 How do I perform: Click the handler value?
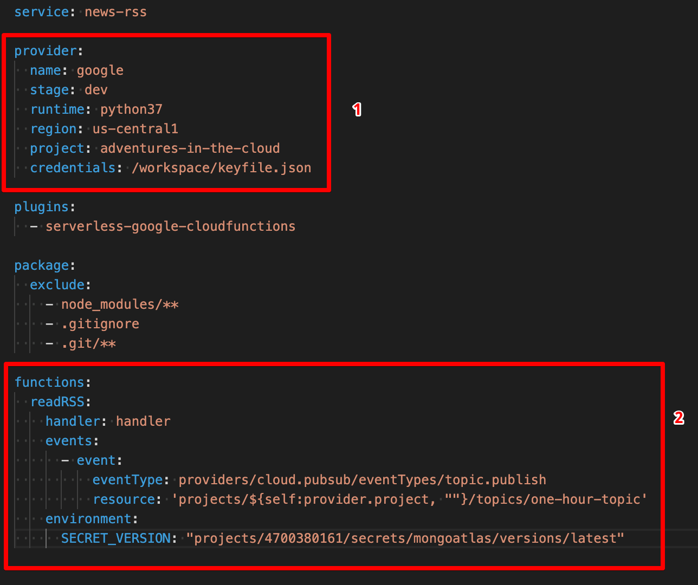143,421
